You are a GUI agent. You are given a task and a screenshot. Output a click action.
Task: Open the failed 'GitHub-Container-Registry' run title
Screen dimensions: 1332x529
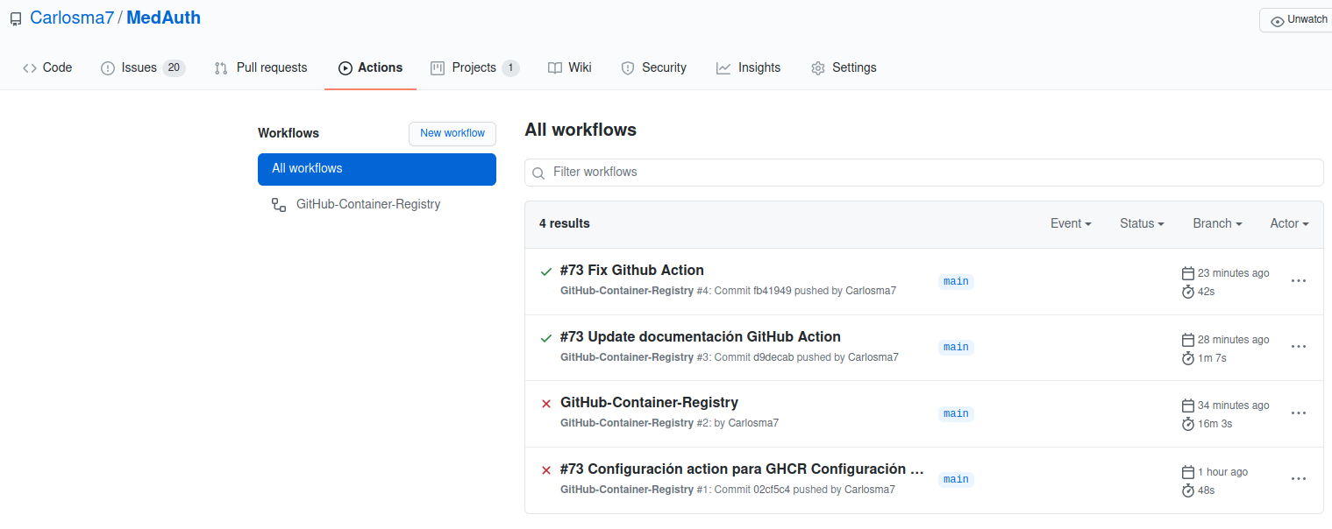649,402
